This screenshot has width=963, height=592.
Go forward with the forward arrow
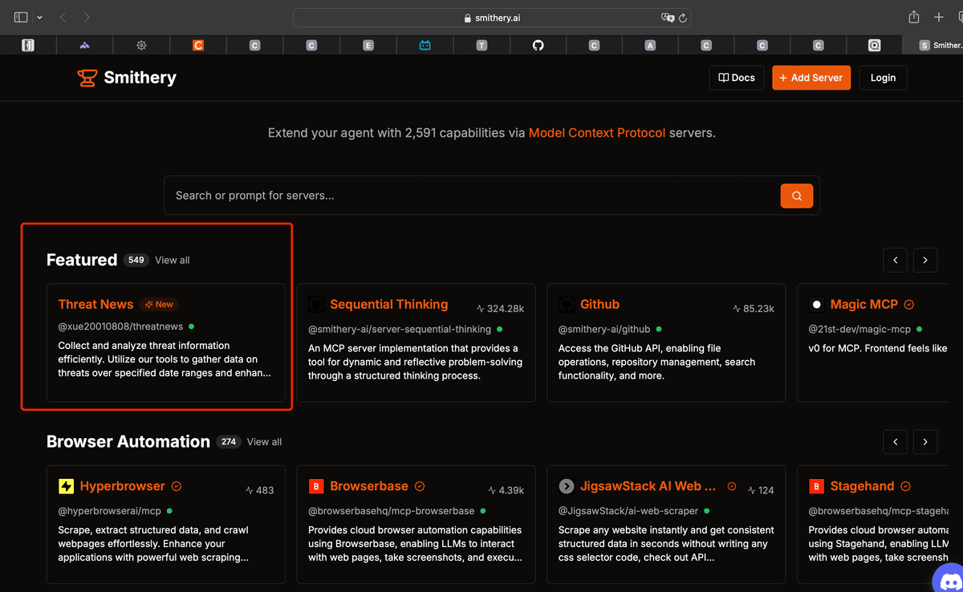[x=87, y=17]
